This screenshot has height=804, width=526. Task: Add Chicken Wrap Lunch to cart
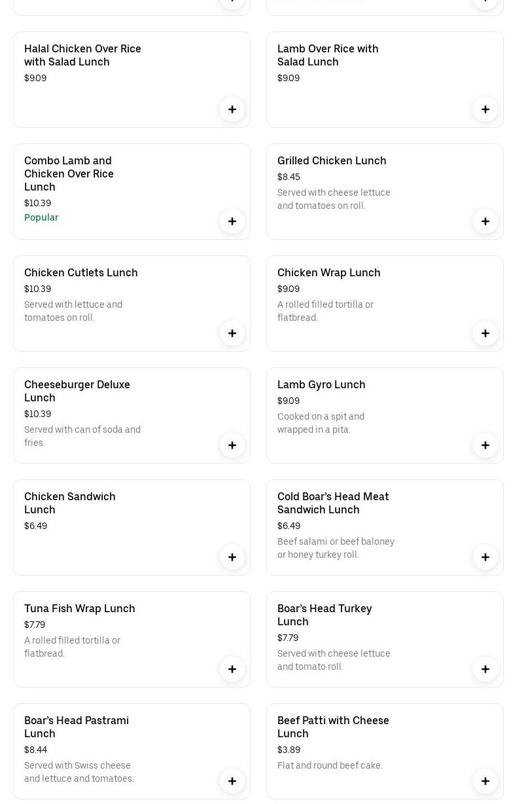coord(485,333)
